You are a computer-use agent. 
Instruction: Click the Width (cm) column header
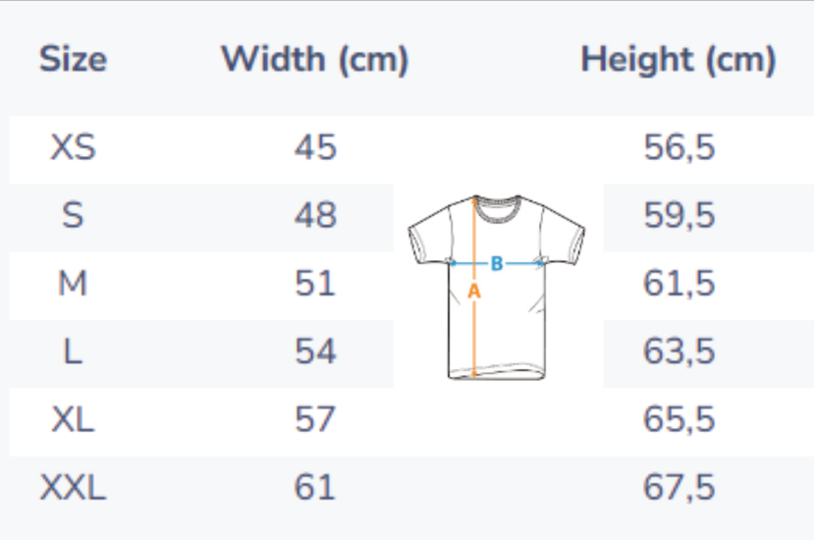coord(314,60)
